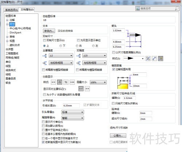Image resolution: width=182 pixels, height=152 pixels.
Task: Click arrow height 1.02mm field
Action: [118, 31]
